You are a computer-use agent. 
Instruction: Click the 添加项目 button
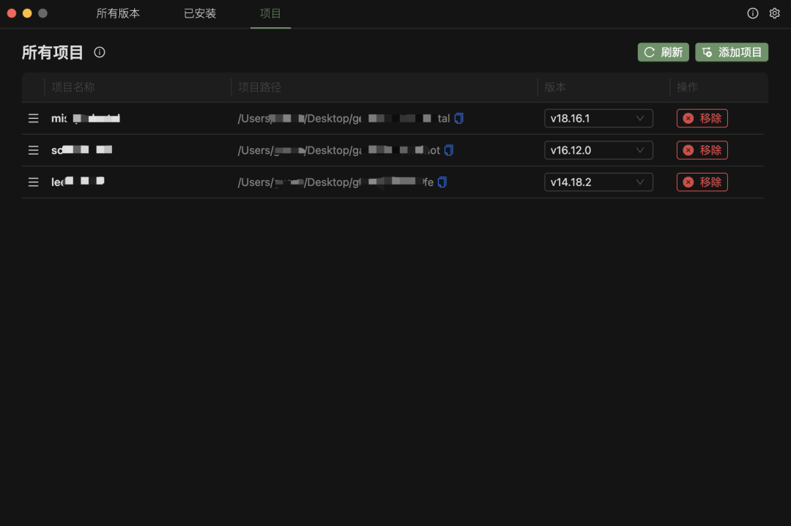pos(732,52)
